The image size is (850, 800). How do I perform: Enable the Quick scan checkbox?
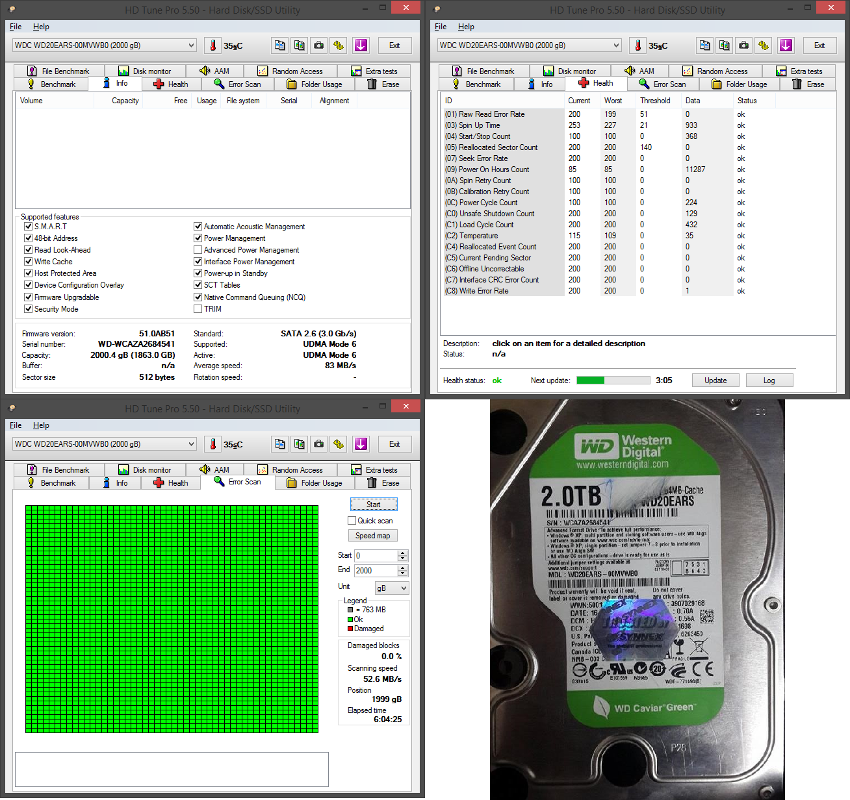pyautogui.click(x=352, y=521)
